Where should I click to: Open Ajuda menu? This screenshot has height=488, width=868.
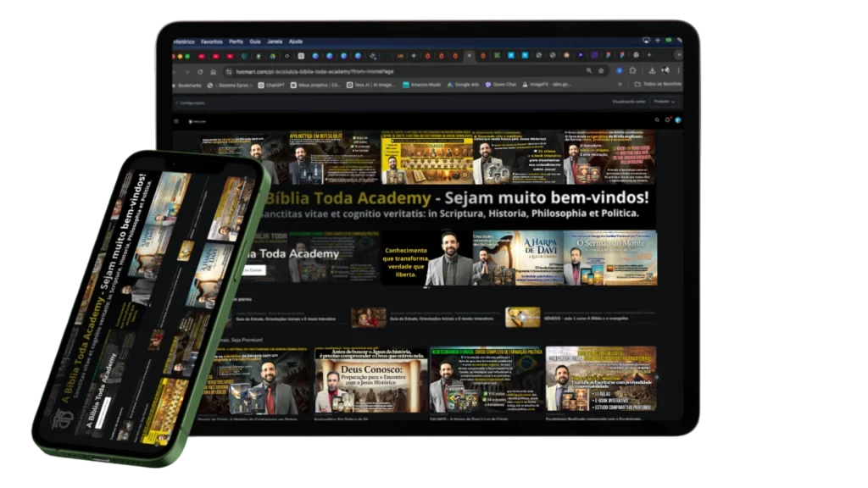coord(296,42)
